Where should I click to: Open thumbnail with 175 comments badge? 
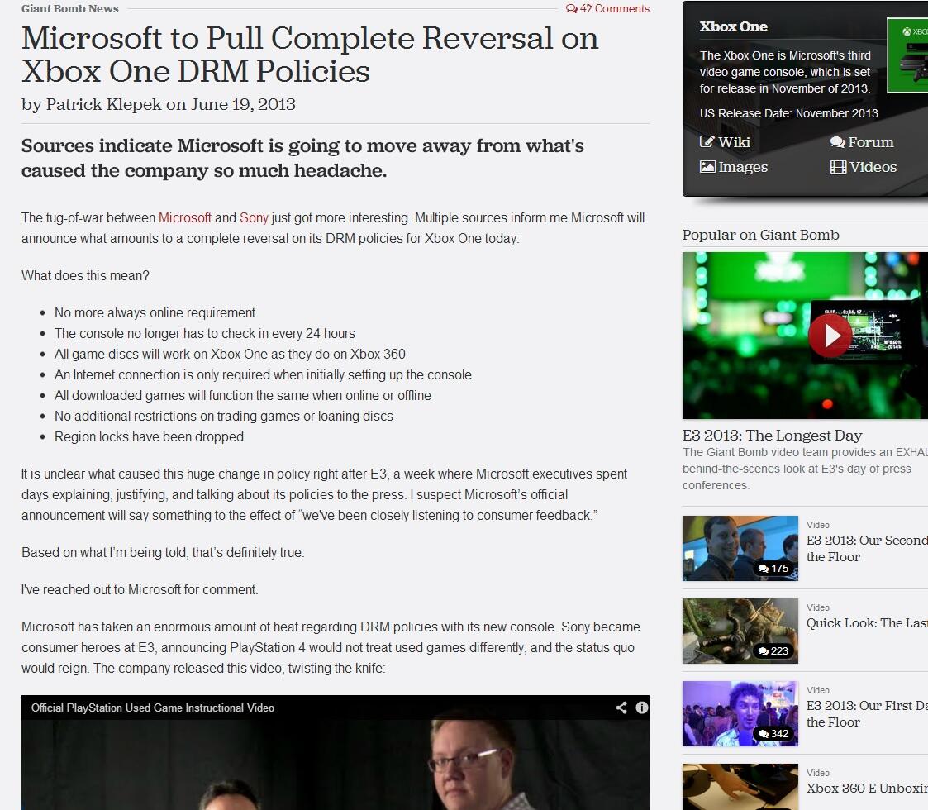[x=740, y=548]
